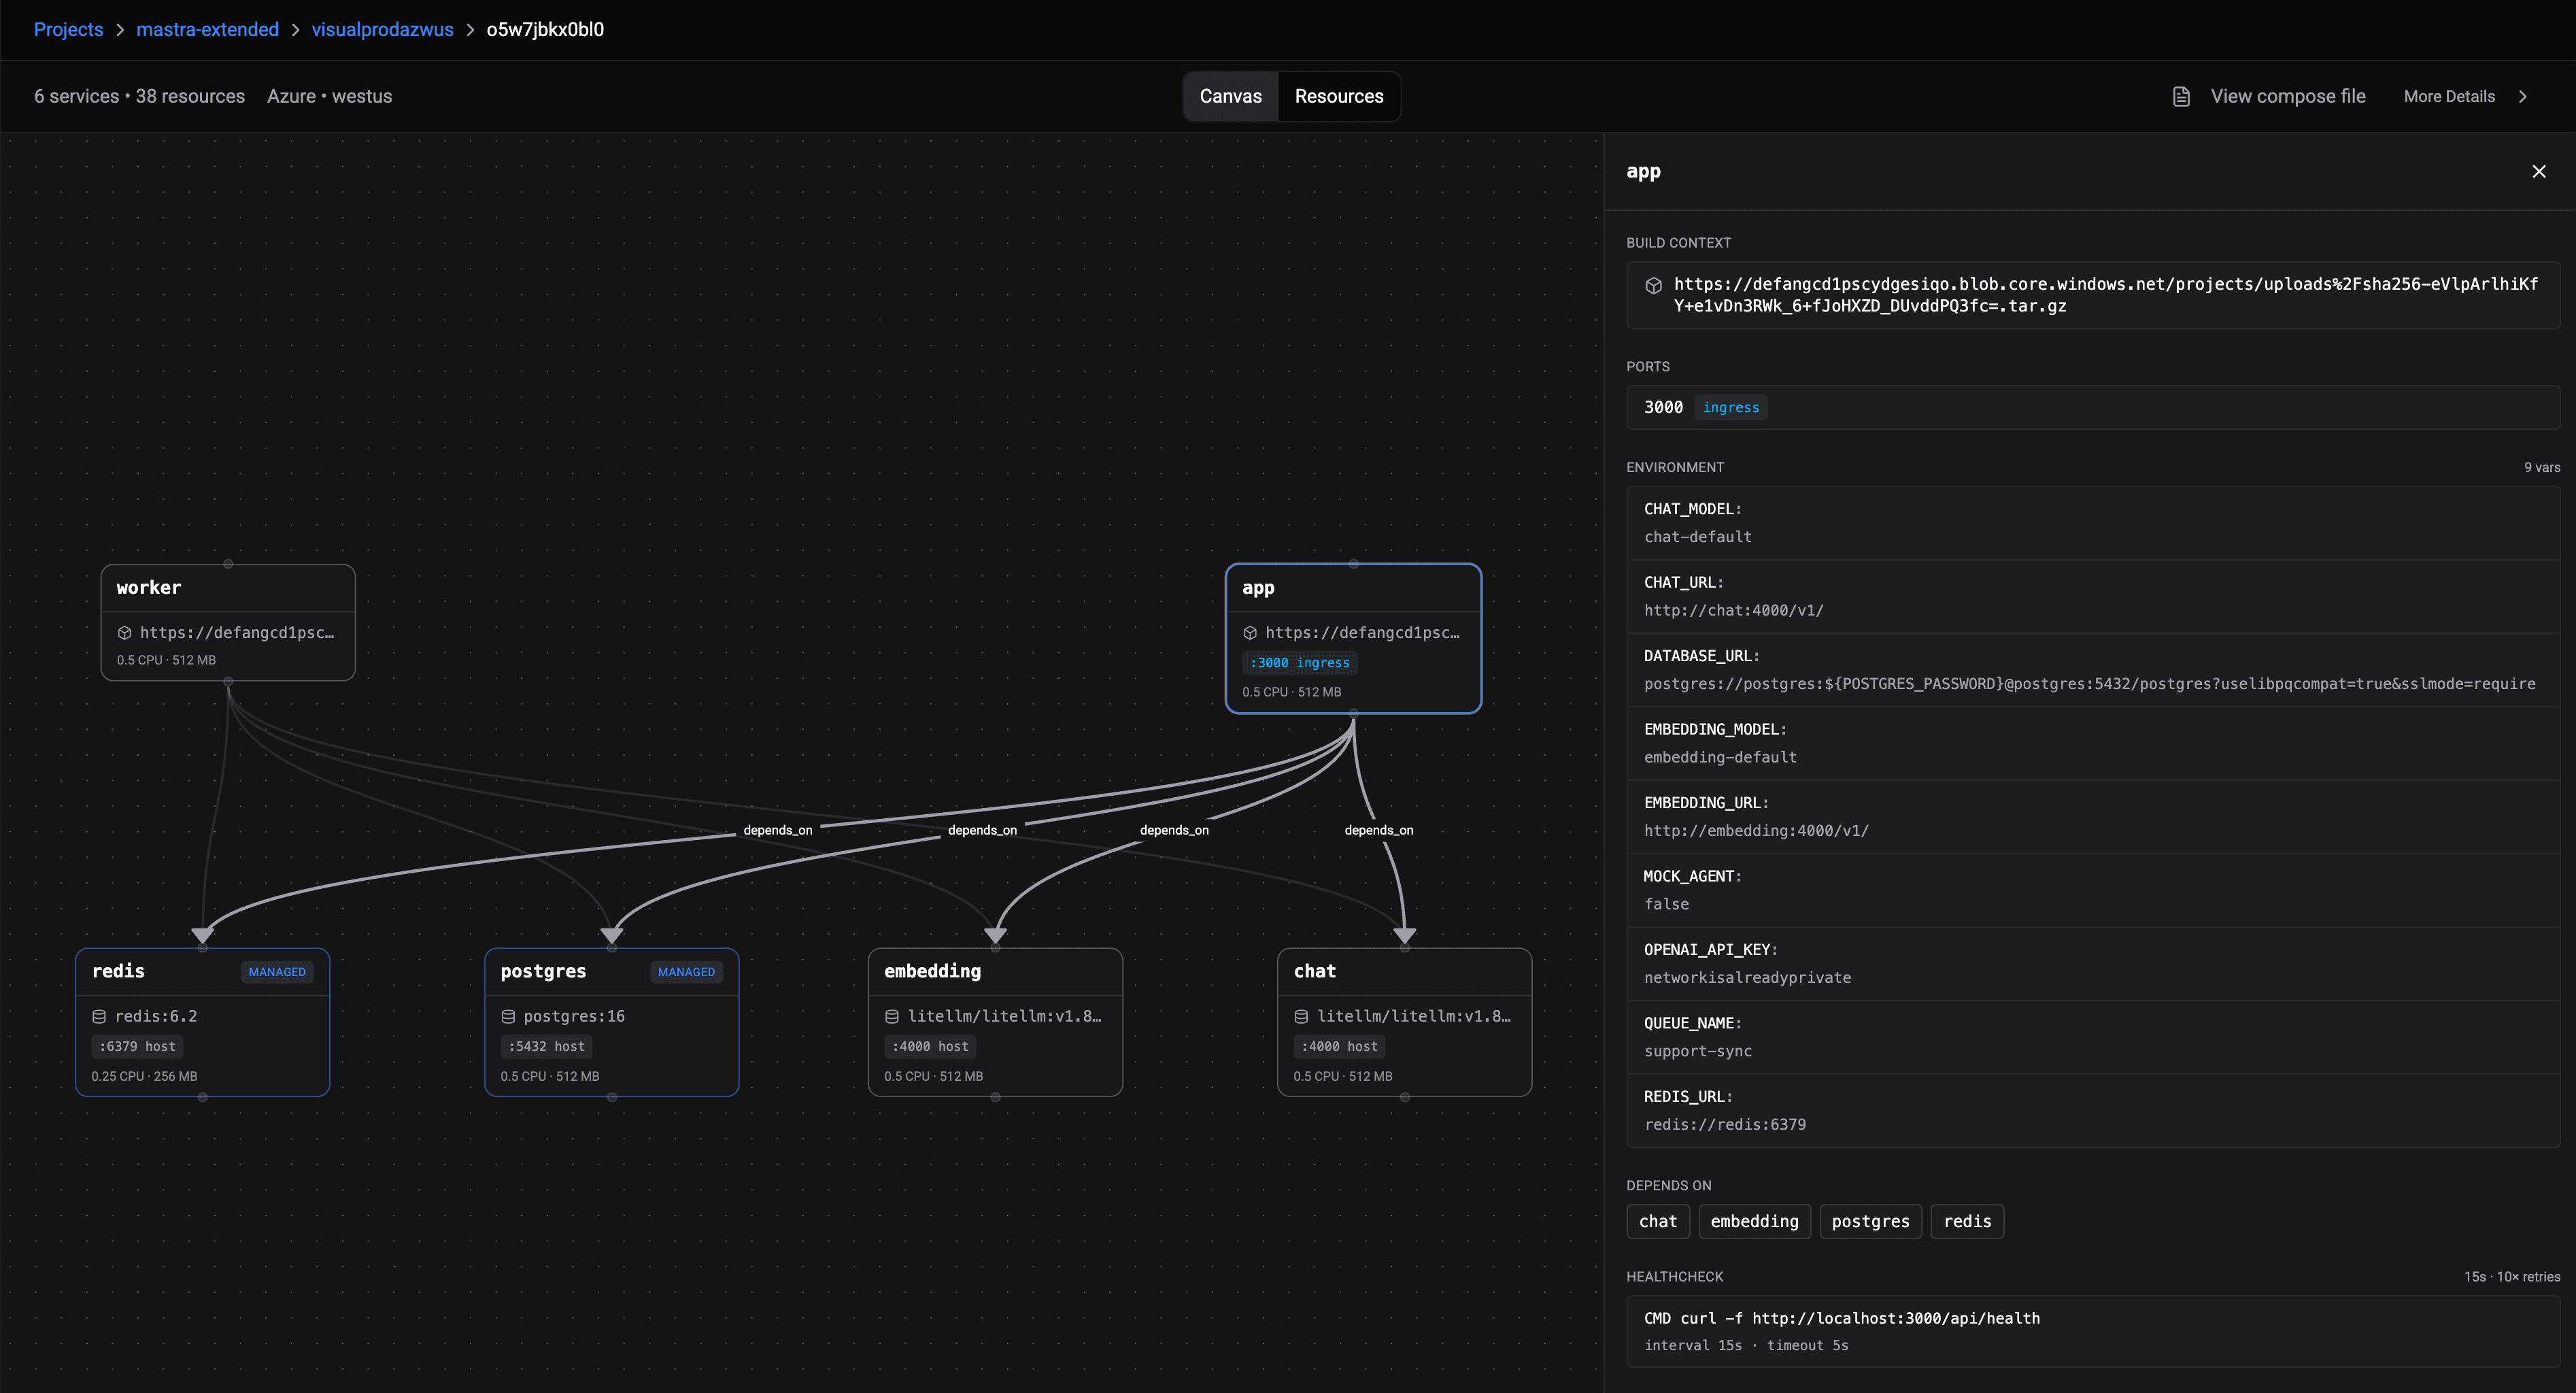This screenshot has height=1393, width=2576.
Task: Click the QUEUE_NAME value support-sync
Action: pos(1697,1052)
